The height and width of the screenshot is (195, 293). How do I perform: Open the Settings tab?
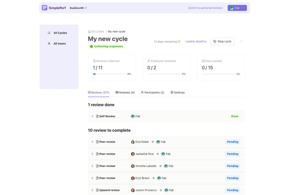pyautogui.click(x=177, y=93)
